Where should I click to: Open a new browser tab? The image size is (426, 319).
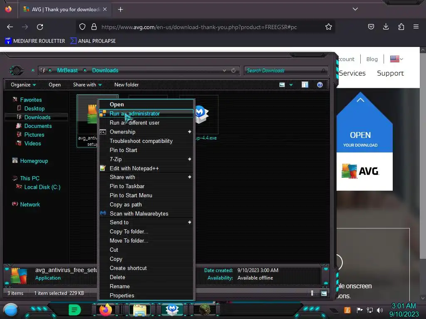coord(120,10)
